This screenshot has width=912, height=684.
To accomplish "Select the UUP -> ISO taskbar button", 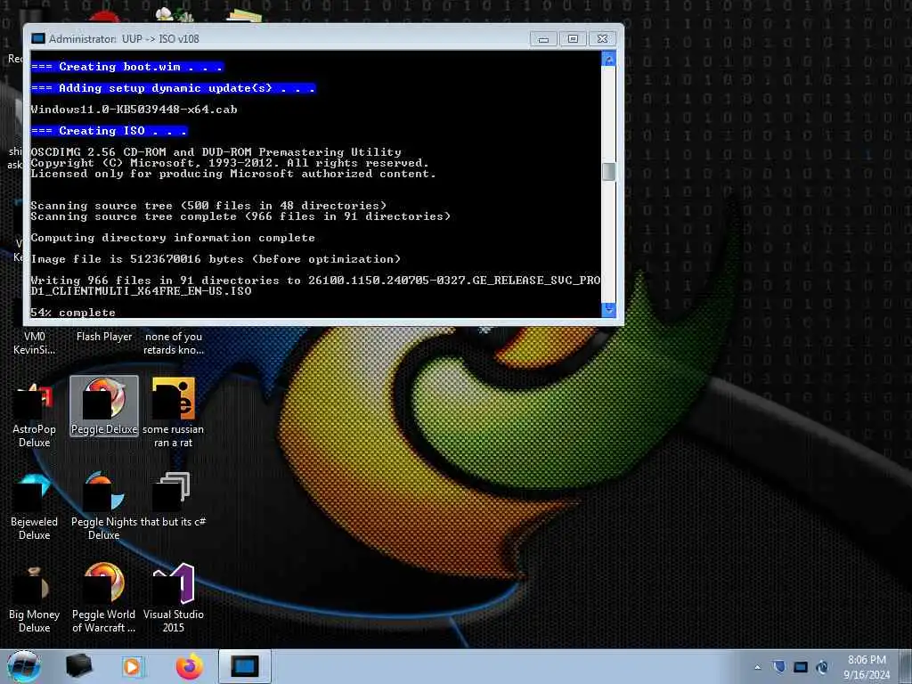I will (x=244, y=666).
